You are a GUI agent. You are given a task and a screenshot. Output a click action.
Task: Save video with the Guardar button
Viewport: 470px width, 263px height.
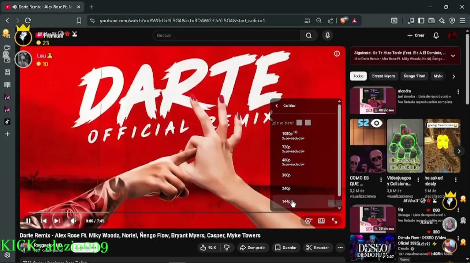tap(286, 248)
